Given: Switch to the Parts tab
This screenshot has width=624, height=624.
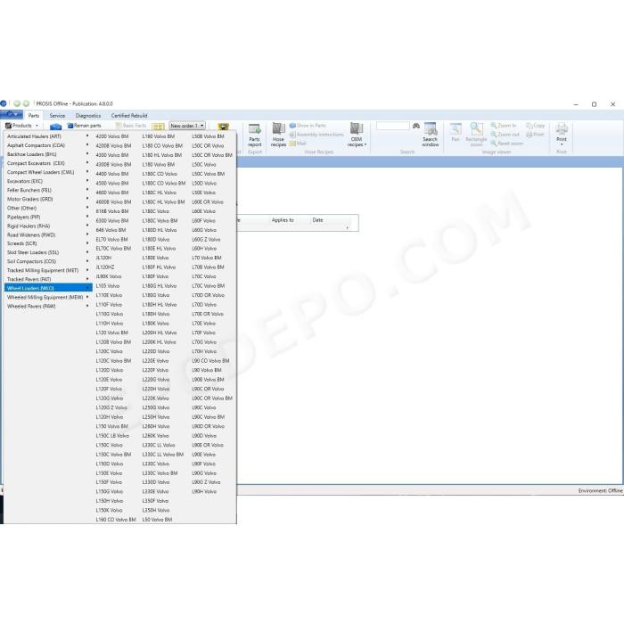Looking at the screenshot, I should coord(34,115).
